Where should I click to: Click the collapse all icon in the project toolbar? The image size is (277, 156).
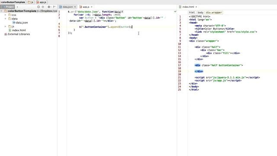point(43,7)
